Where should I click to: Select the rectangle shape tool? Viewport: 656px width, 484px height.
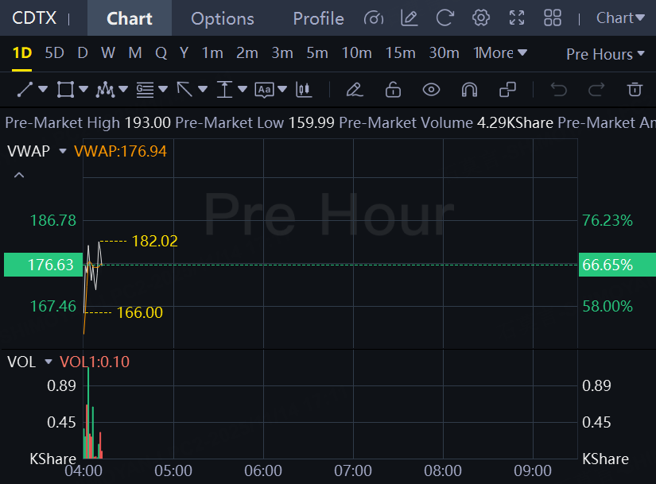[x=65, y=90]
